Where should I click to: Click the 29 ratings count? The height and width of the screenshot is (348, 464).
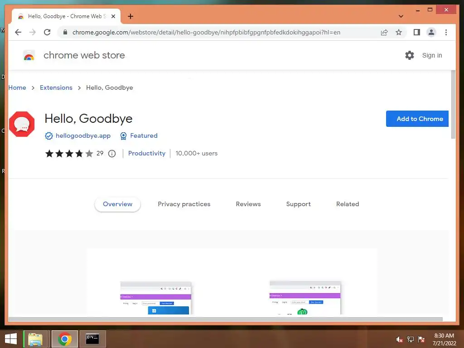point(100,153)
